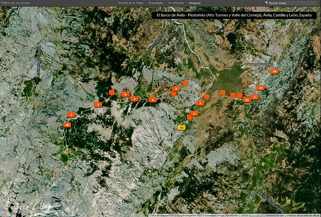Select the orange marker numbered 11
This screenshot has width=321, height=217.
tap(260, 87)
